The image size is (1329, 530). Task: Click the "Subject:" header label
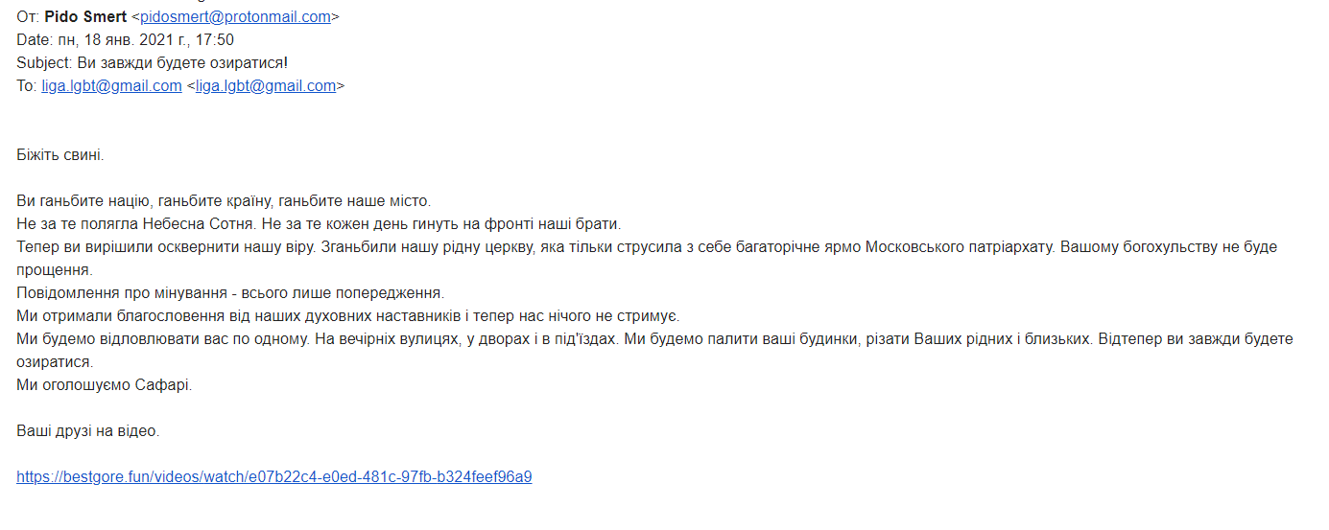tap(42, 62)
